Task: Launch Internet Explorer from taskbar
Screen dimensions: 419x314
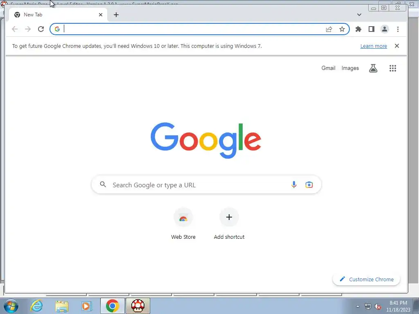Action: coord(36,306)
